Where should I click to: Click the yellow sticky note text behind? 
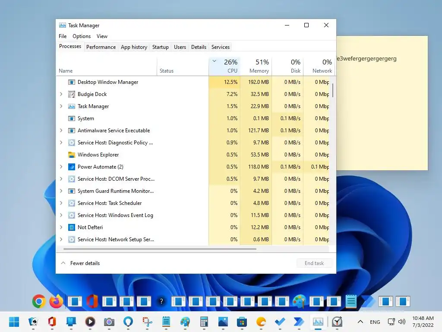(366, 59)
